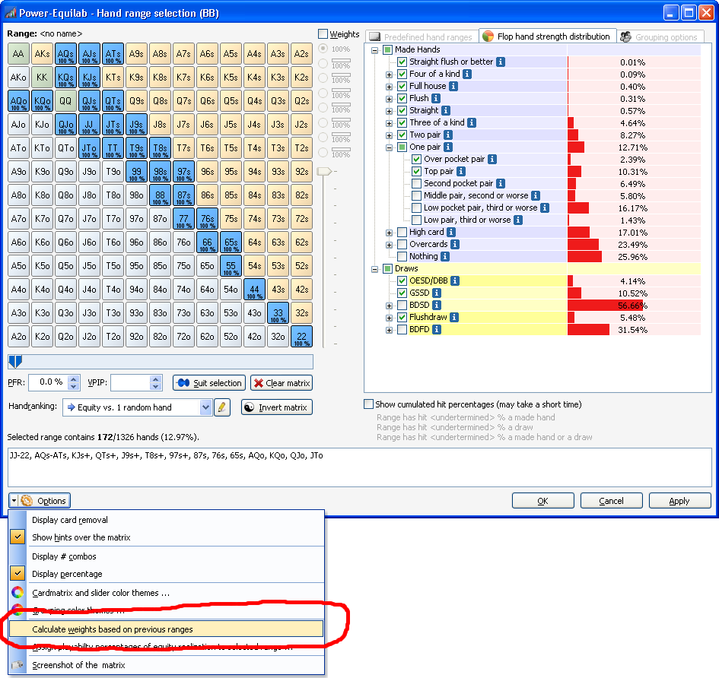Image resolution: width=719 pixels, height=678 pixels.
Task: Expand the High card node
Action: [389, 233]
